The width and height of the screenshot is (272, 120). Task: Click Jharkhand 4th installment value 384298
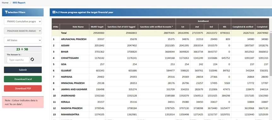[226, 95]
